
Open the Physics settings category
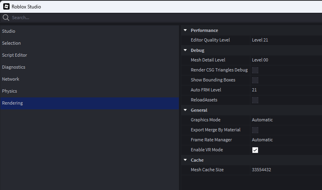tap(90, 91)
